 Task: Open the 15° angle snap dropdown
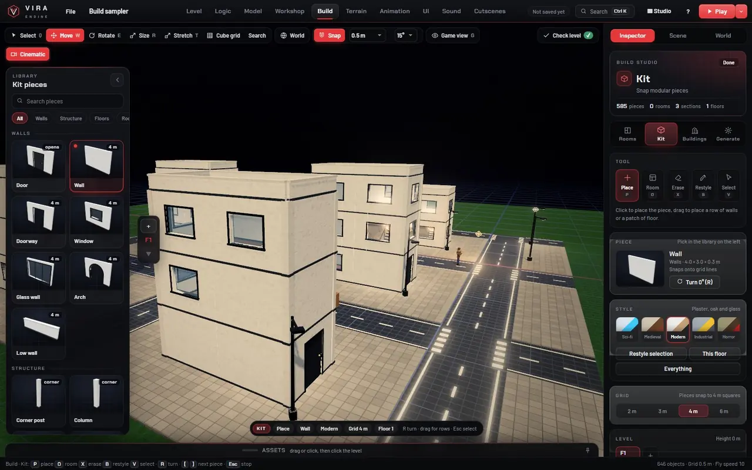pos(406,35)
